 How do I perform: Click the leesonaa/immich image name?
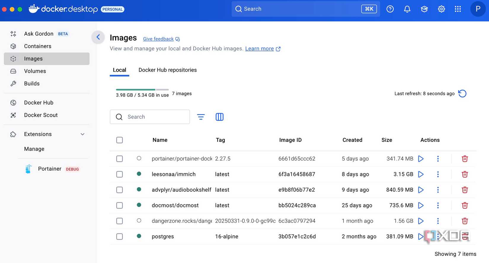point(174,174)
